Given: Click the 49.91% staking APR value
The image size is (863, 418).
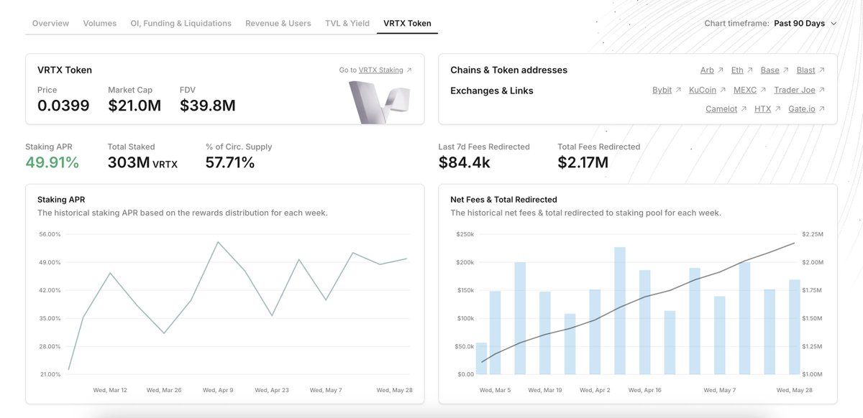Looking at the screenshot, I should click(x=52, y=163).
